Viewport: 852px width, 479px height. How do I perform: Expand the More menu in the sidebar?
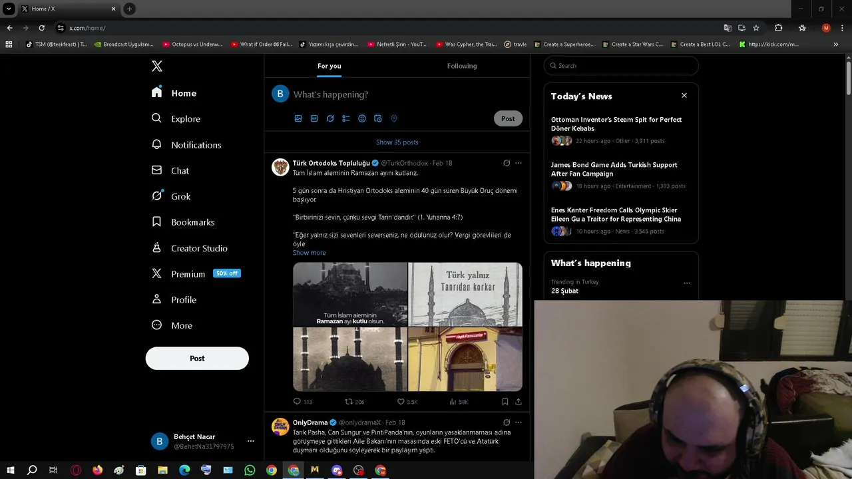pyautogui.click(x=172, y=325)
